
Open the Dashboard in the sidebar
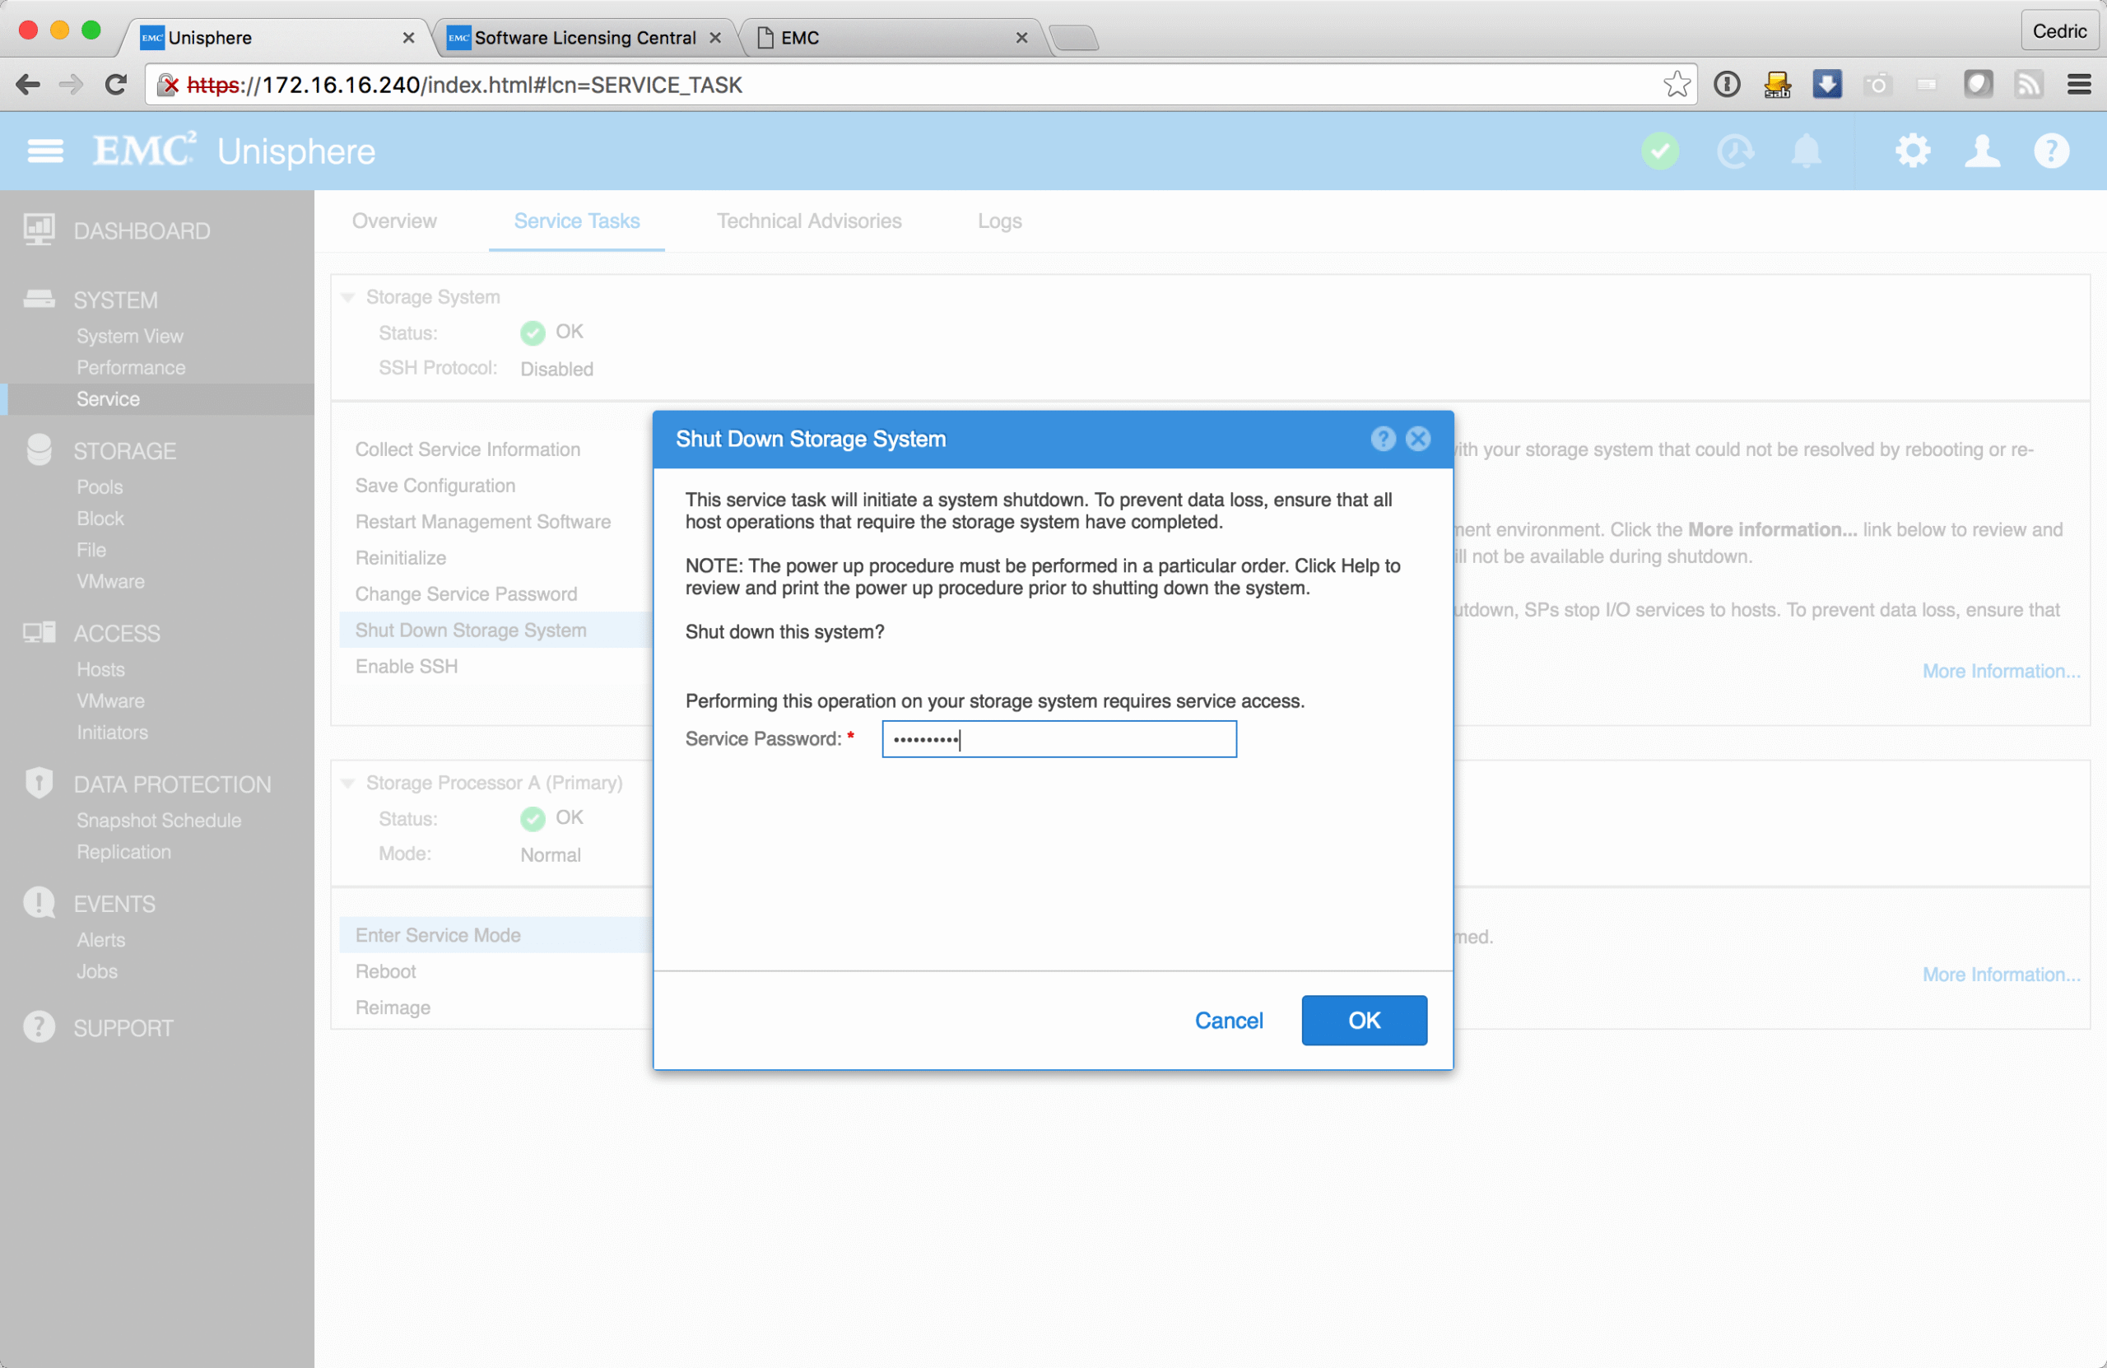tap(142, 231)
